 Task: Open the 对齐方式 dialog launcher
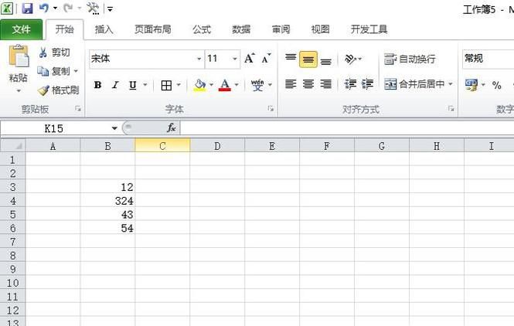pos(451,108)
